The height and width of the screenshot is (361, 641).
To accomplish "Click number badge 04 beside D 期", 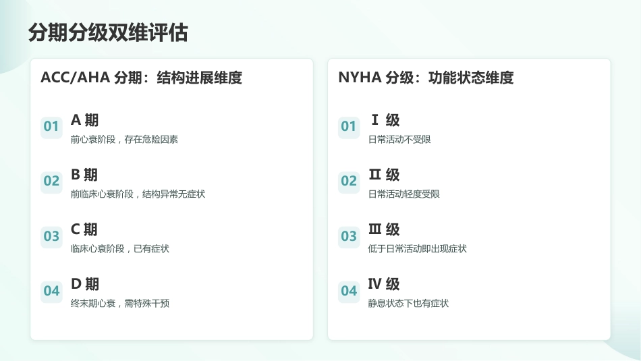I will 51,292.
